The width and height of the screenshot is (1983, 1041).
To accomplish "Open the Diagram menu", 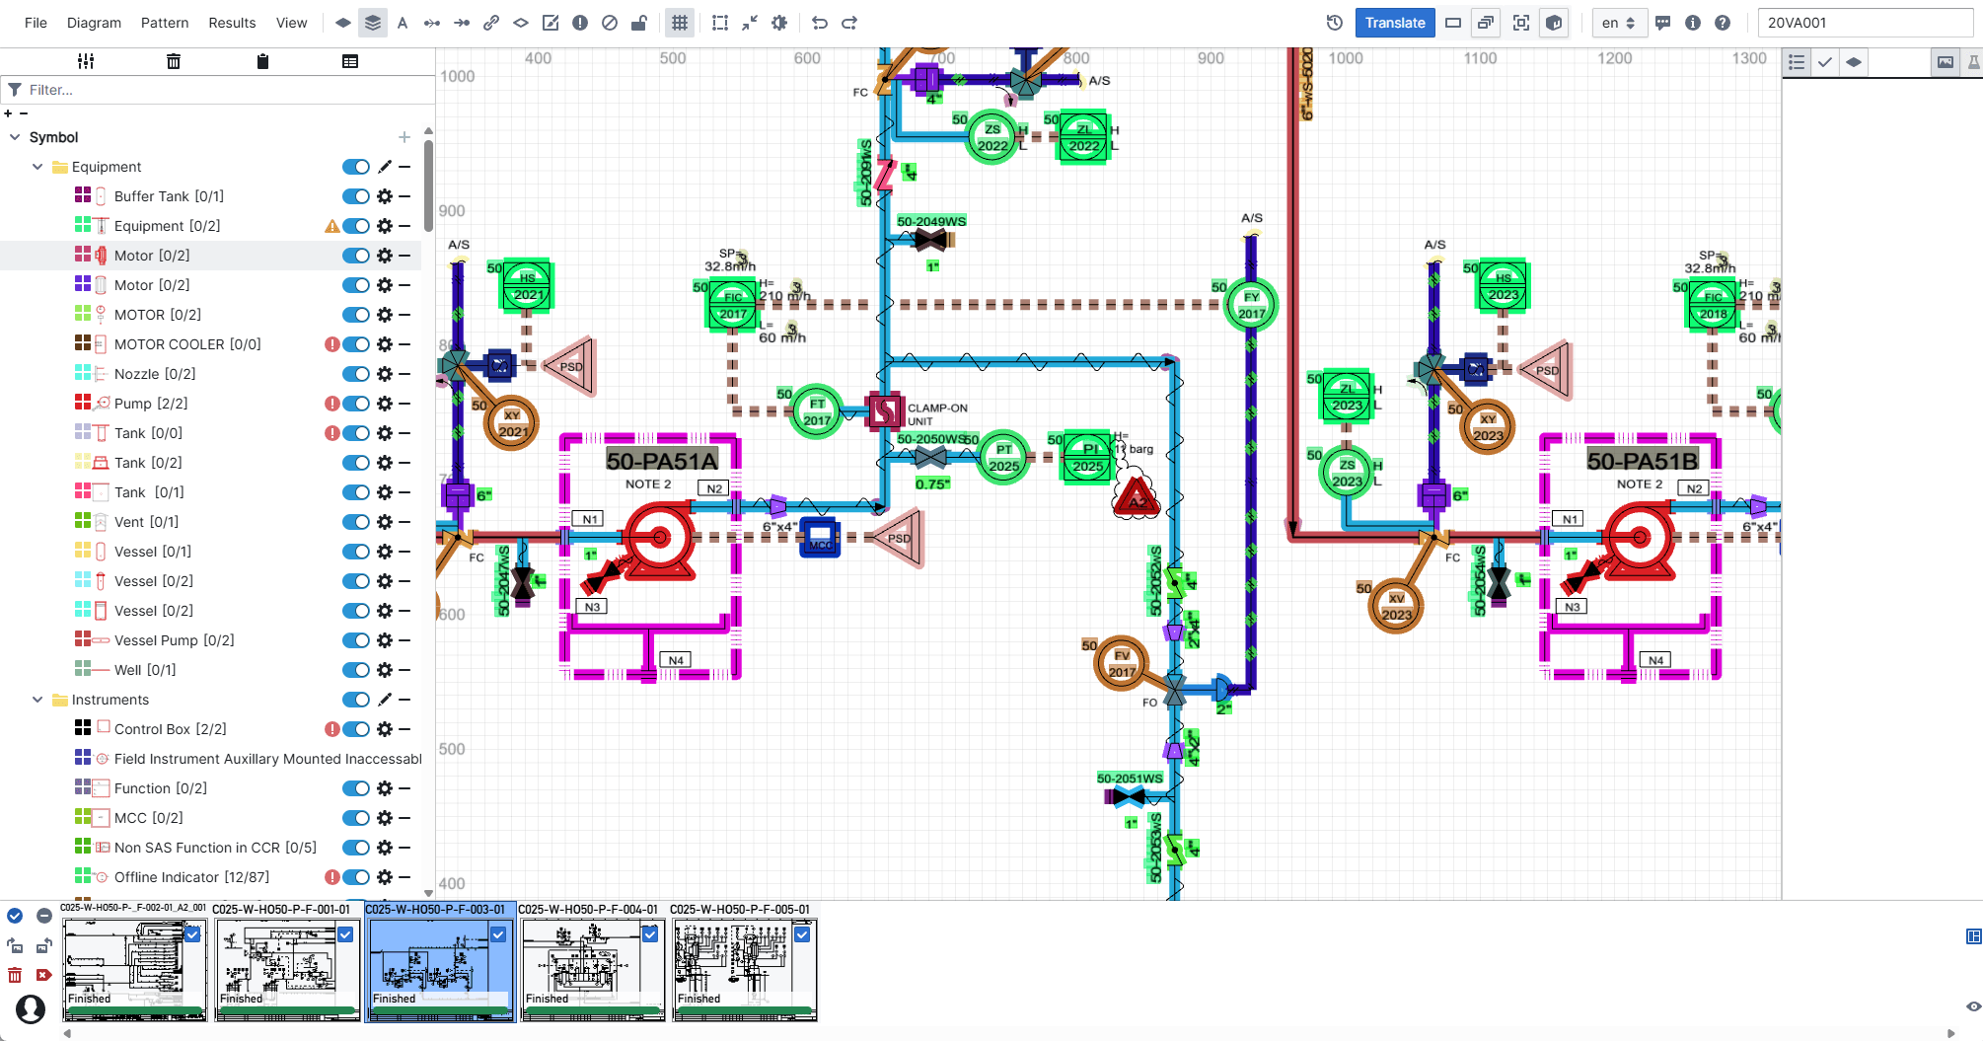I will pos(94,22).
